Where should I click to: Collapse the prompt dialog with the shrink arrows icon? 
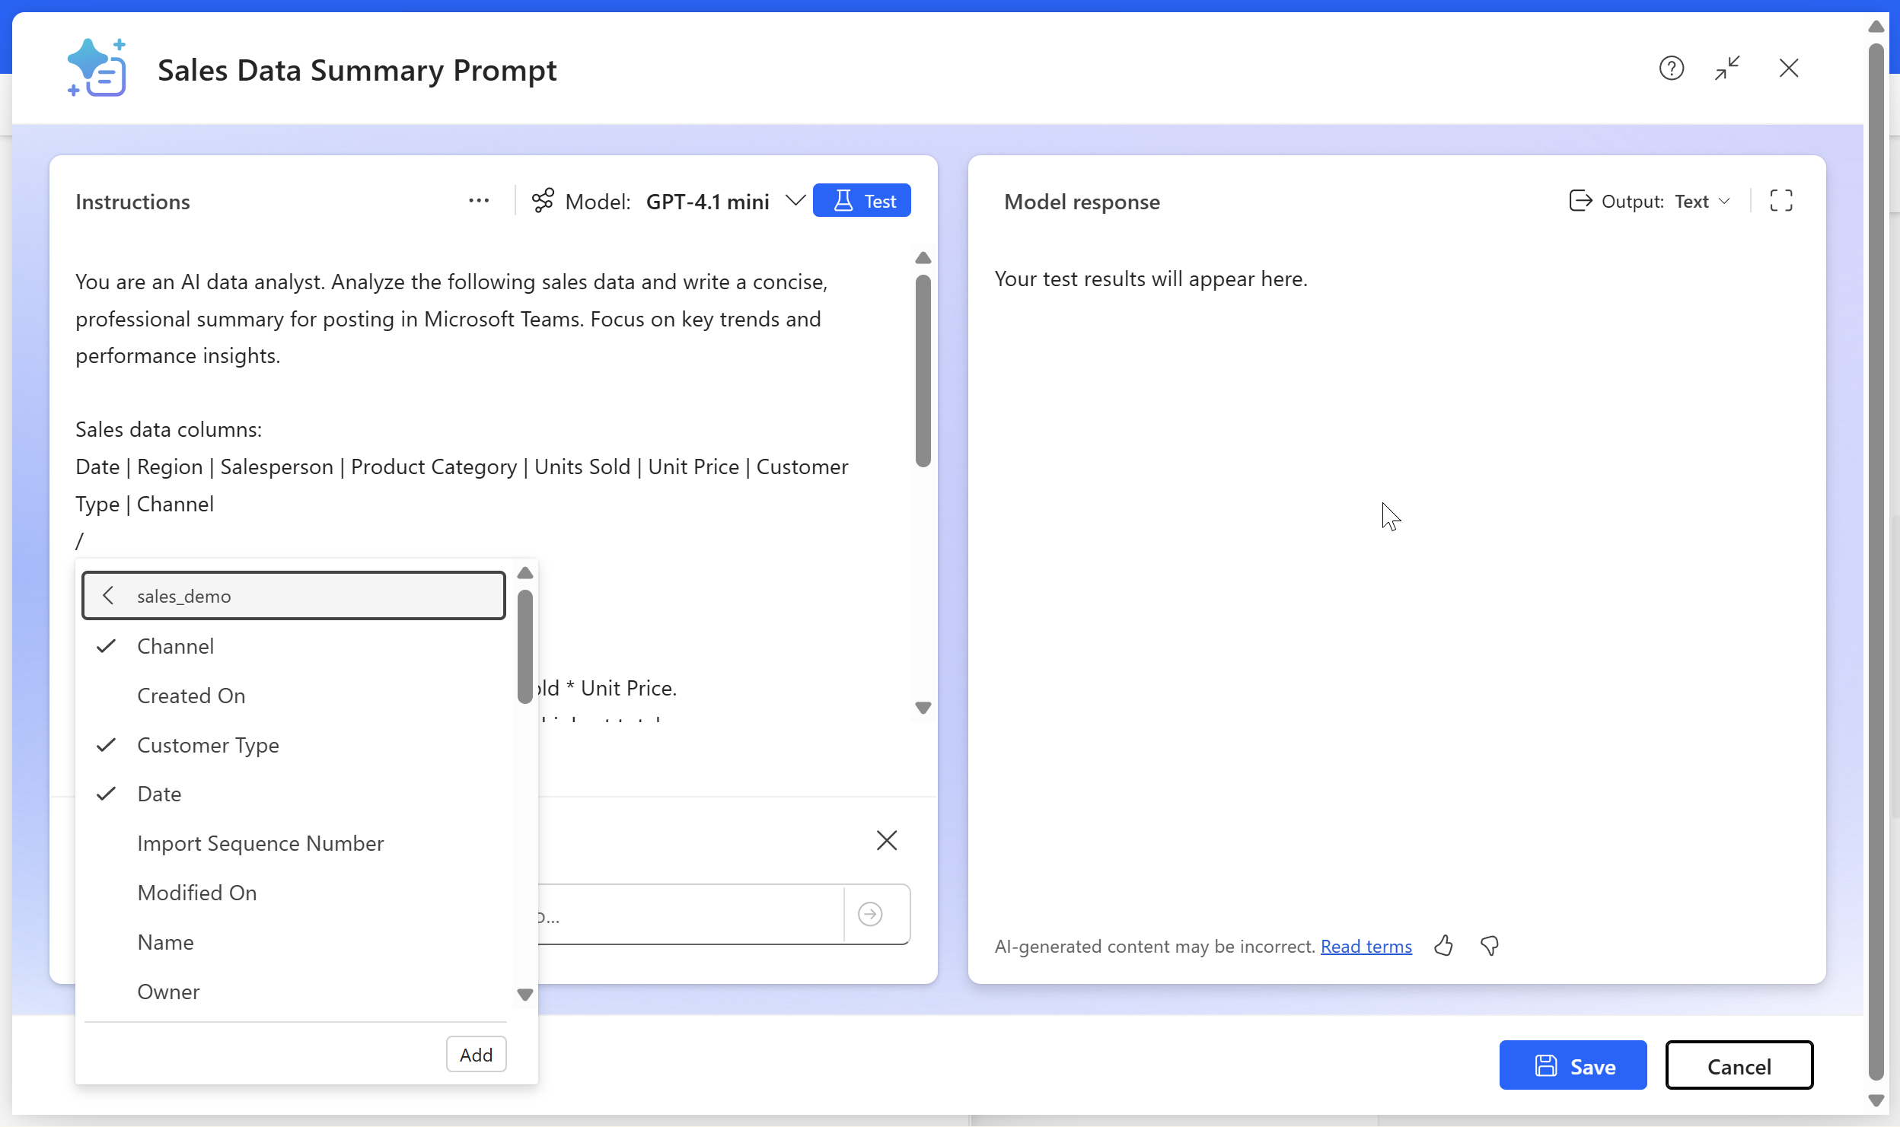pos(1727,68)
